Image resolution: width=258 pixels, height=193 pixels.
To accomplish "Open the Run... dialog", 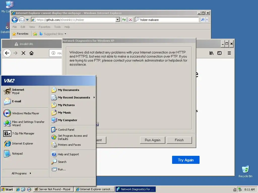I will click(73, 169).
